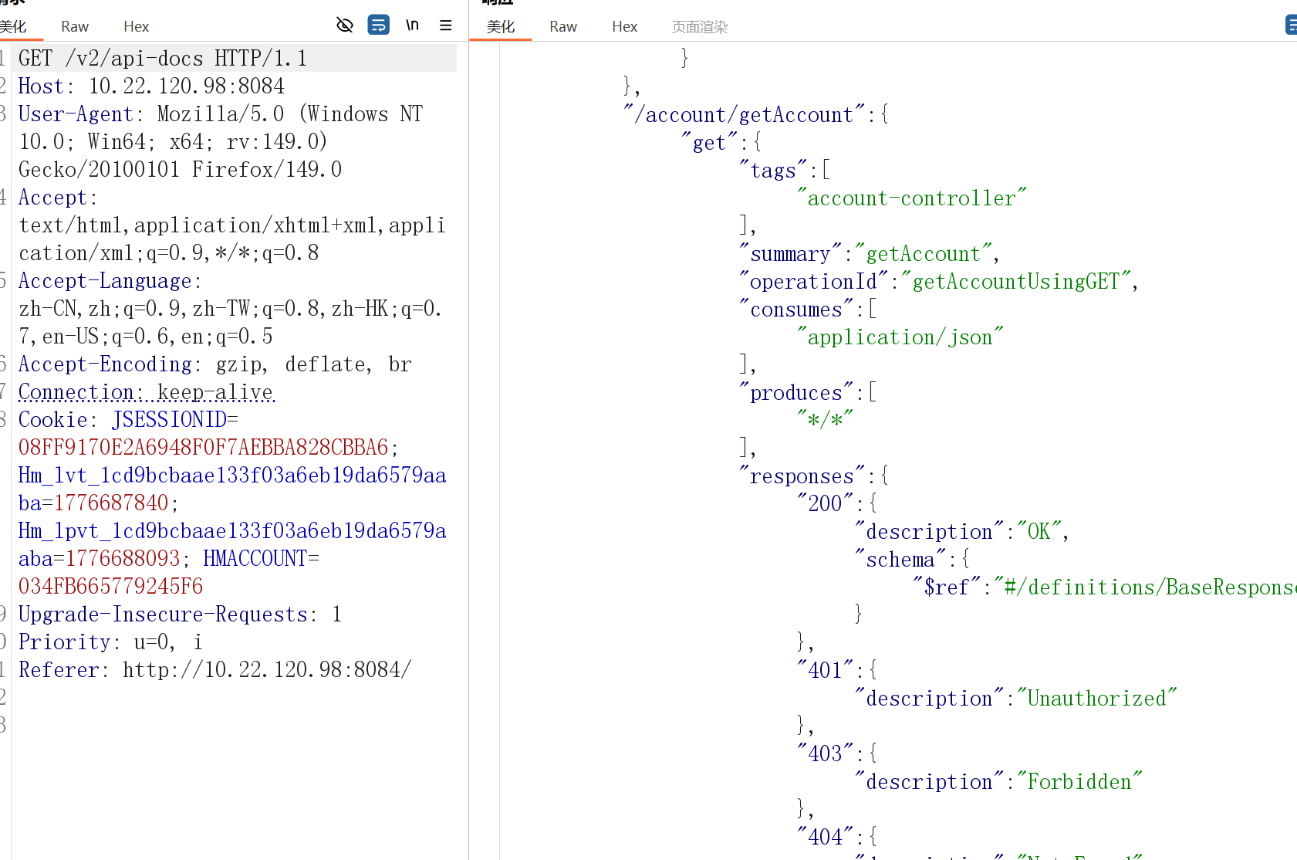Open the response Hex tab

pos(625,26)
